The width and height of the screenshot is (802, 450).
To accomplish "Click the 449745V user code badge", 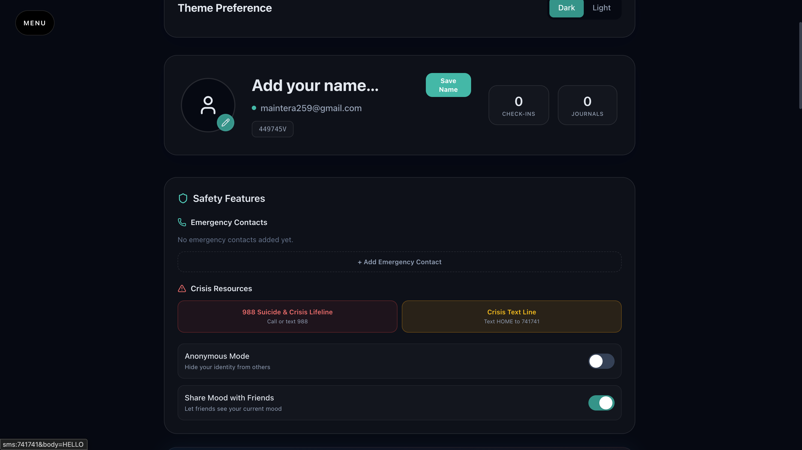I will coord(273,129).
